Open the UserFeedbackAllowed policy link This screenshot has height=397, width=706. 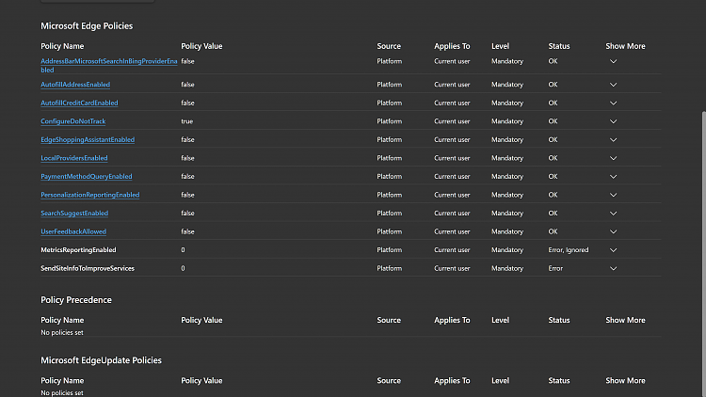(x=73, y=231)
